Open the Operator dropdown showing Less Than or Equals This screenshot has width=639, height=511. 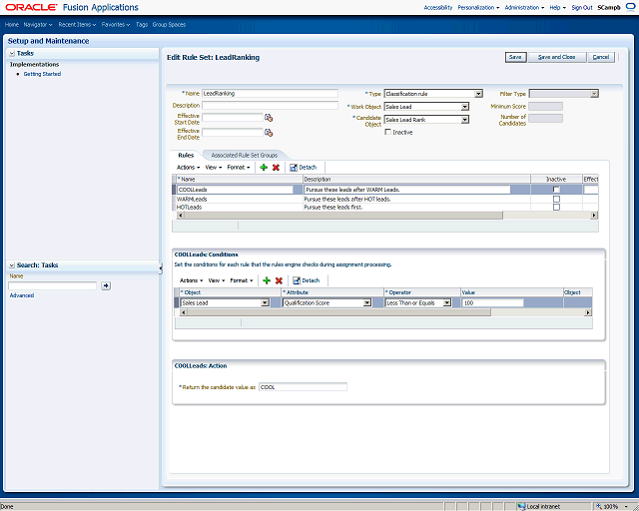coord(447,302)
